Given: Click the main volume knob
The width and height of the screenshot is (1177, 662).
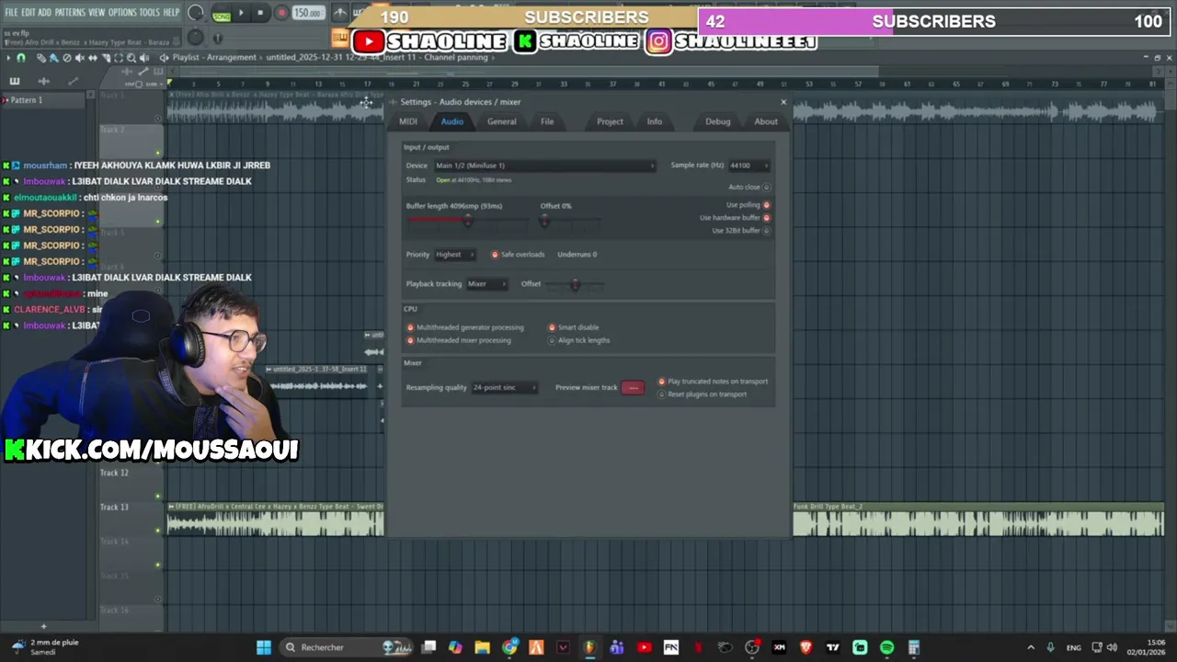Looking at the screenshot, I should [195, 13].
